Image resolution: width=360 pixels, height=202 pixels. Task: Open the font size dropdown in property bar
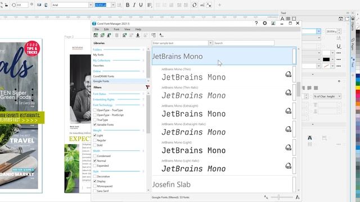point(113,5)
